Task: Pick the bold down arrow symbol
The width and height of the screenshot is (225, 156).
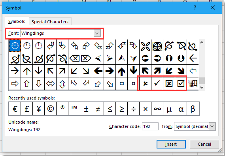Action: 133,71
